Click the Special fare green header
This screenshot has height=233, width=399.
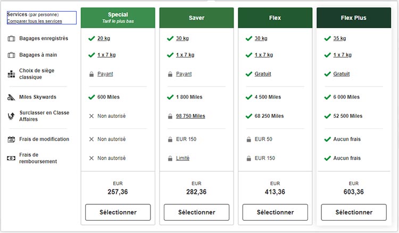pos(118,18)
